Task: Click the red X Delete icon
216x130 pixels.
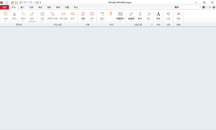Action: [x=179, y=13]
